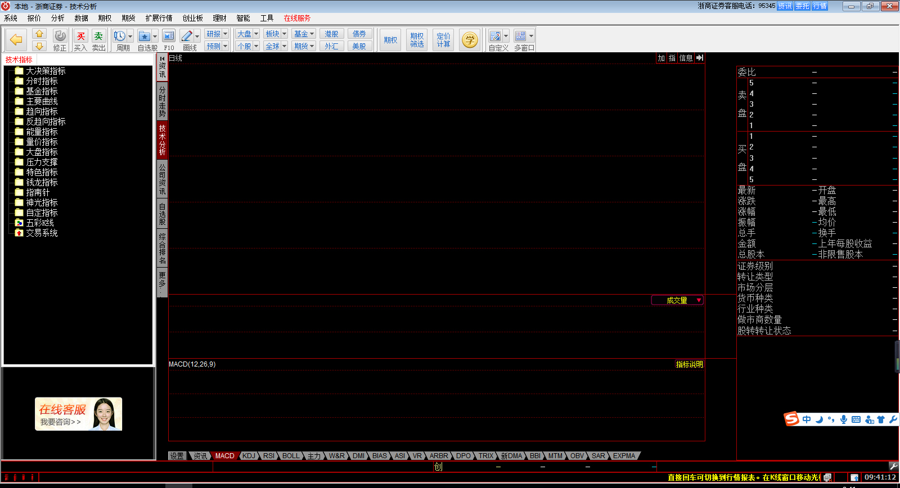Toggle Chinese input mode 中 on Sogou bar
The width and height of the screenshot is (900, 488).
[807, 419]
